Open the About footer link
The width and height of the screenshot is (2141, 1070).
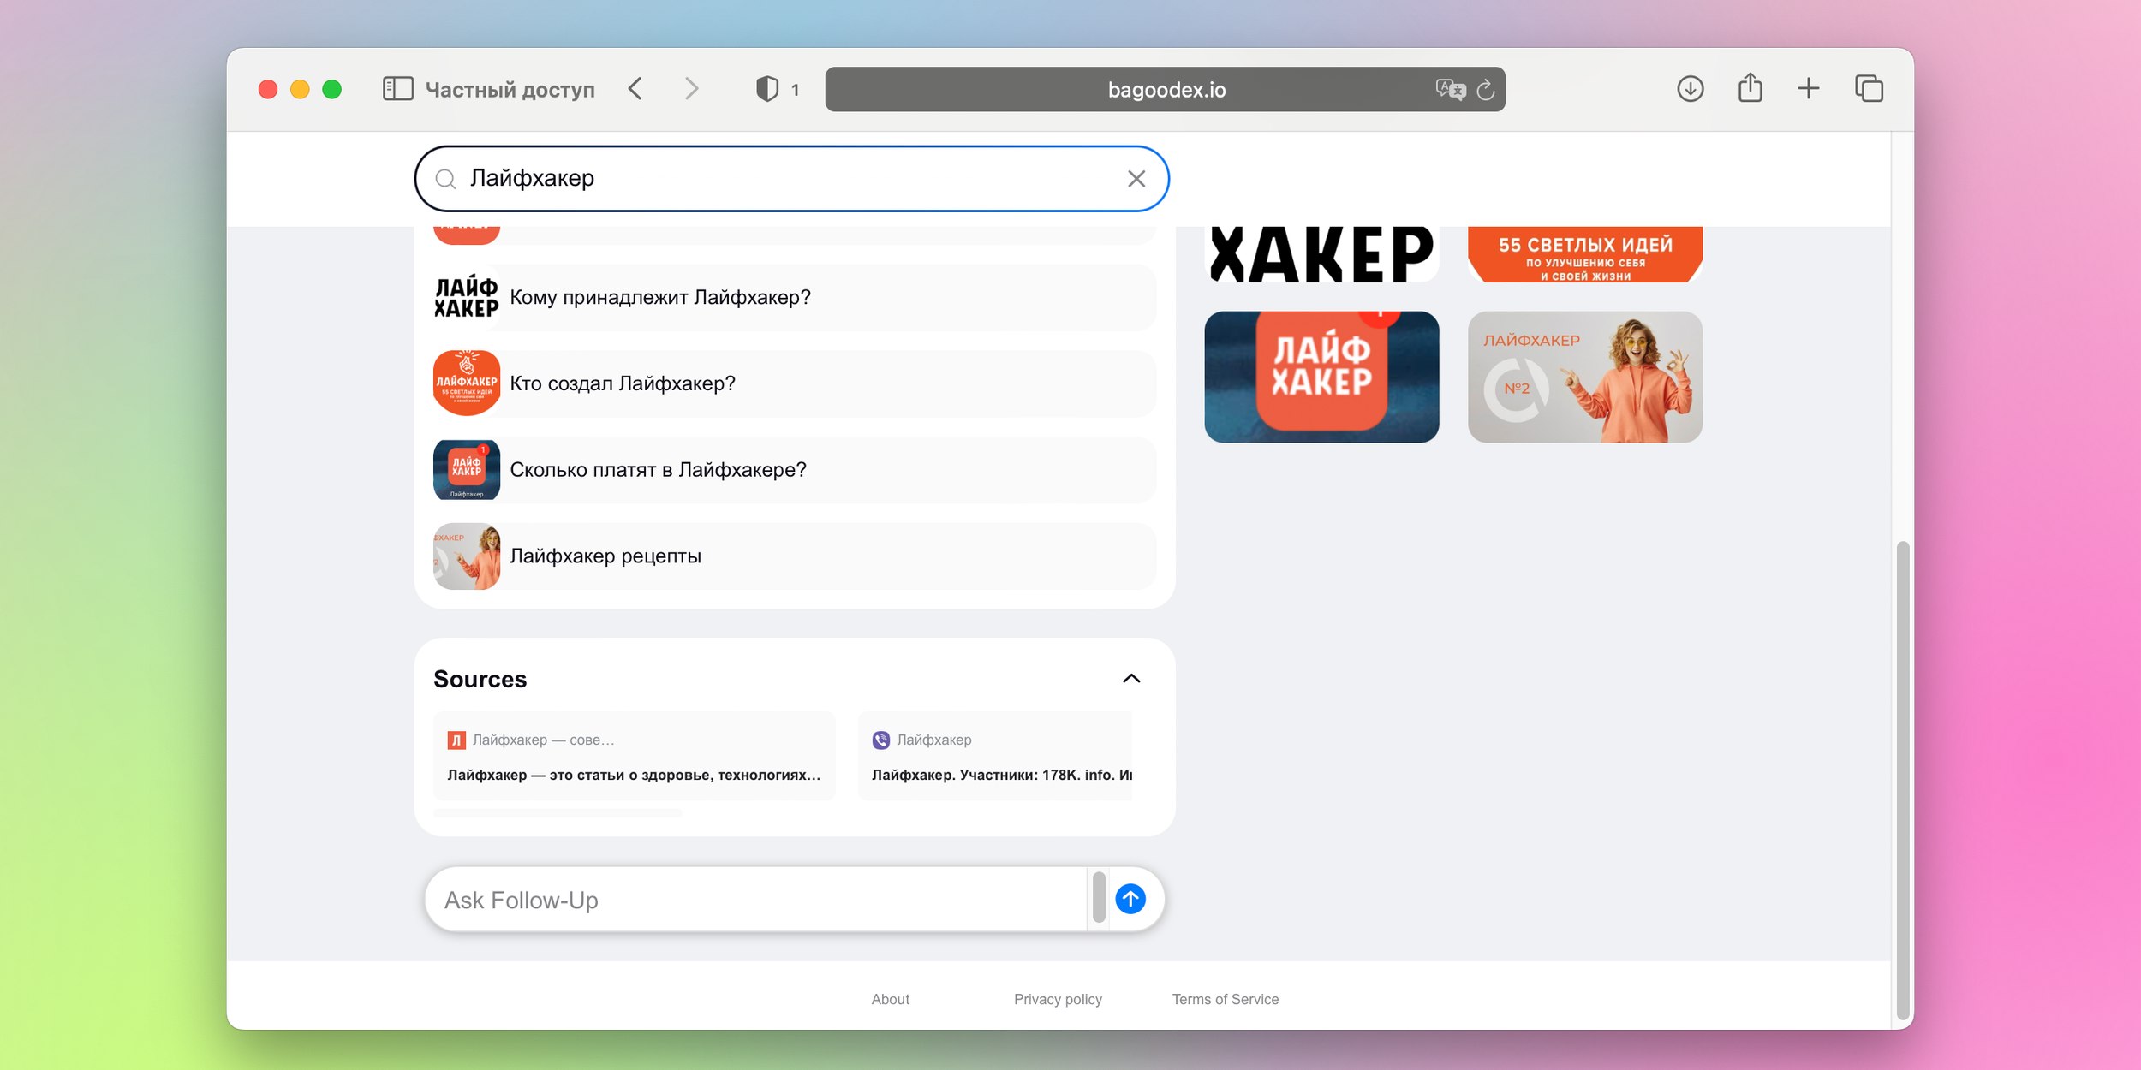coord(891,999)
